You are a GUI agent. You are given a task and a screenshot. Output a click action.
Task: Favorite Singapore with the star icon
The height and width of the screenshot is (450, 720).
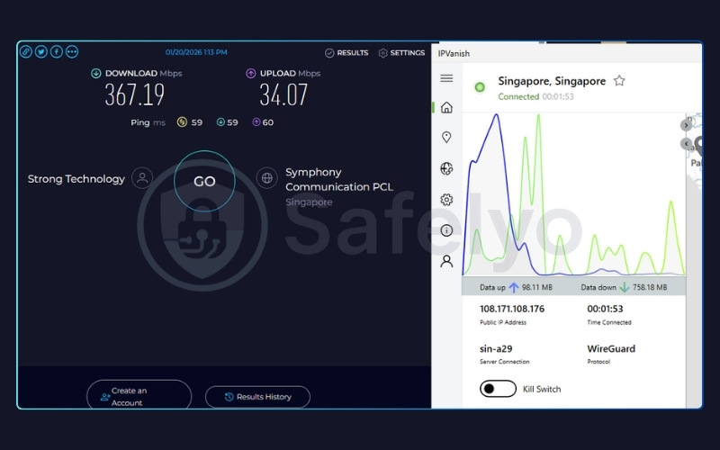(619, 81)
